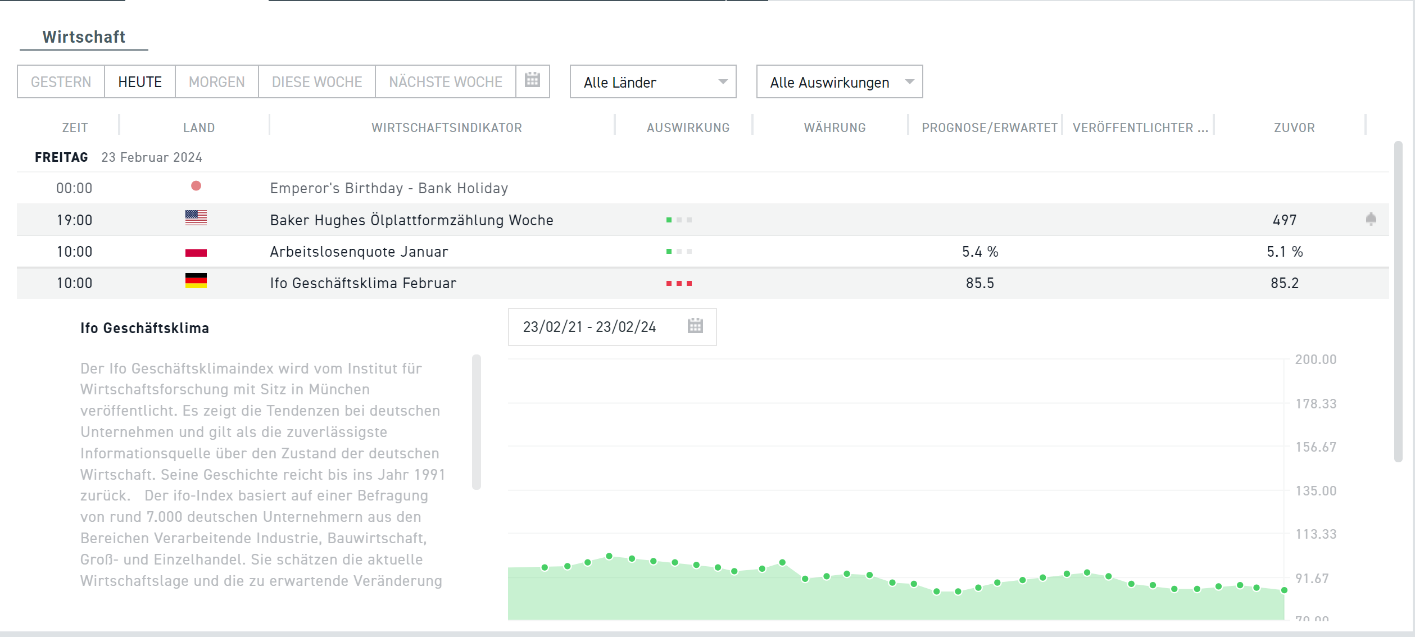This screenshot has width=1415, height=637.
Task: Click the Baker Hughes Ölplattformzählung Woche entry
Action: click(x=411, y=220)
